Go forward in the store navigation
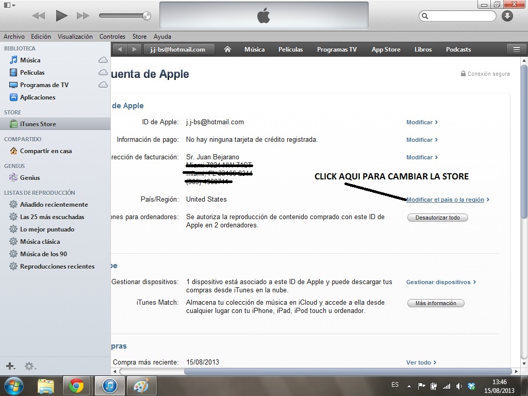Screen dimensions: 528x396 tap(134, 49)
